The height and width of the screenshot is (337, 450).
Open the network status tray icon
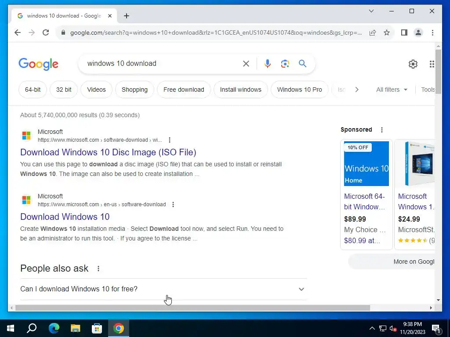coord(383,328)
